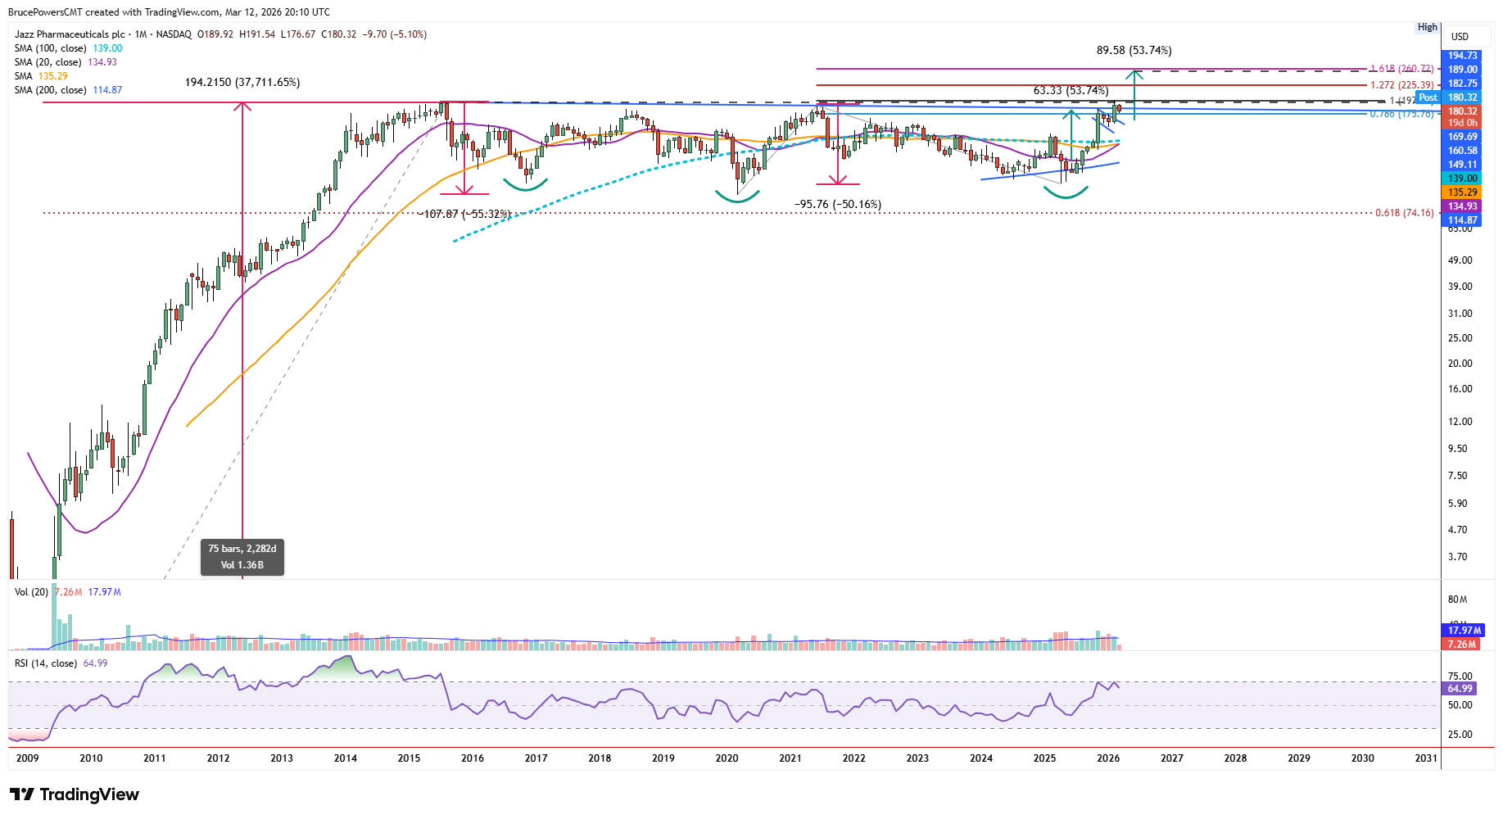Click the 89.58 (53.74%) measurement label

tap(1134, 51)
